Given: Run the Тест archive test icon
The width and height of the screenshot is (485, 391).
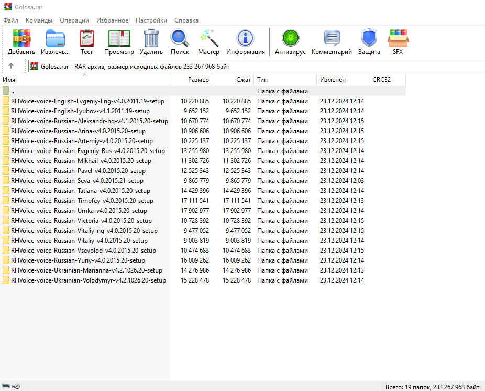Looking at the screenshot, I should click(86, 39).
